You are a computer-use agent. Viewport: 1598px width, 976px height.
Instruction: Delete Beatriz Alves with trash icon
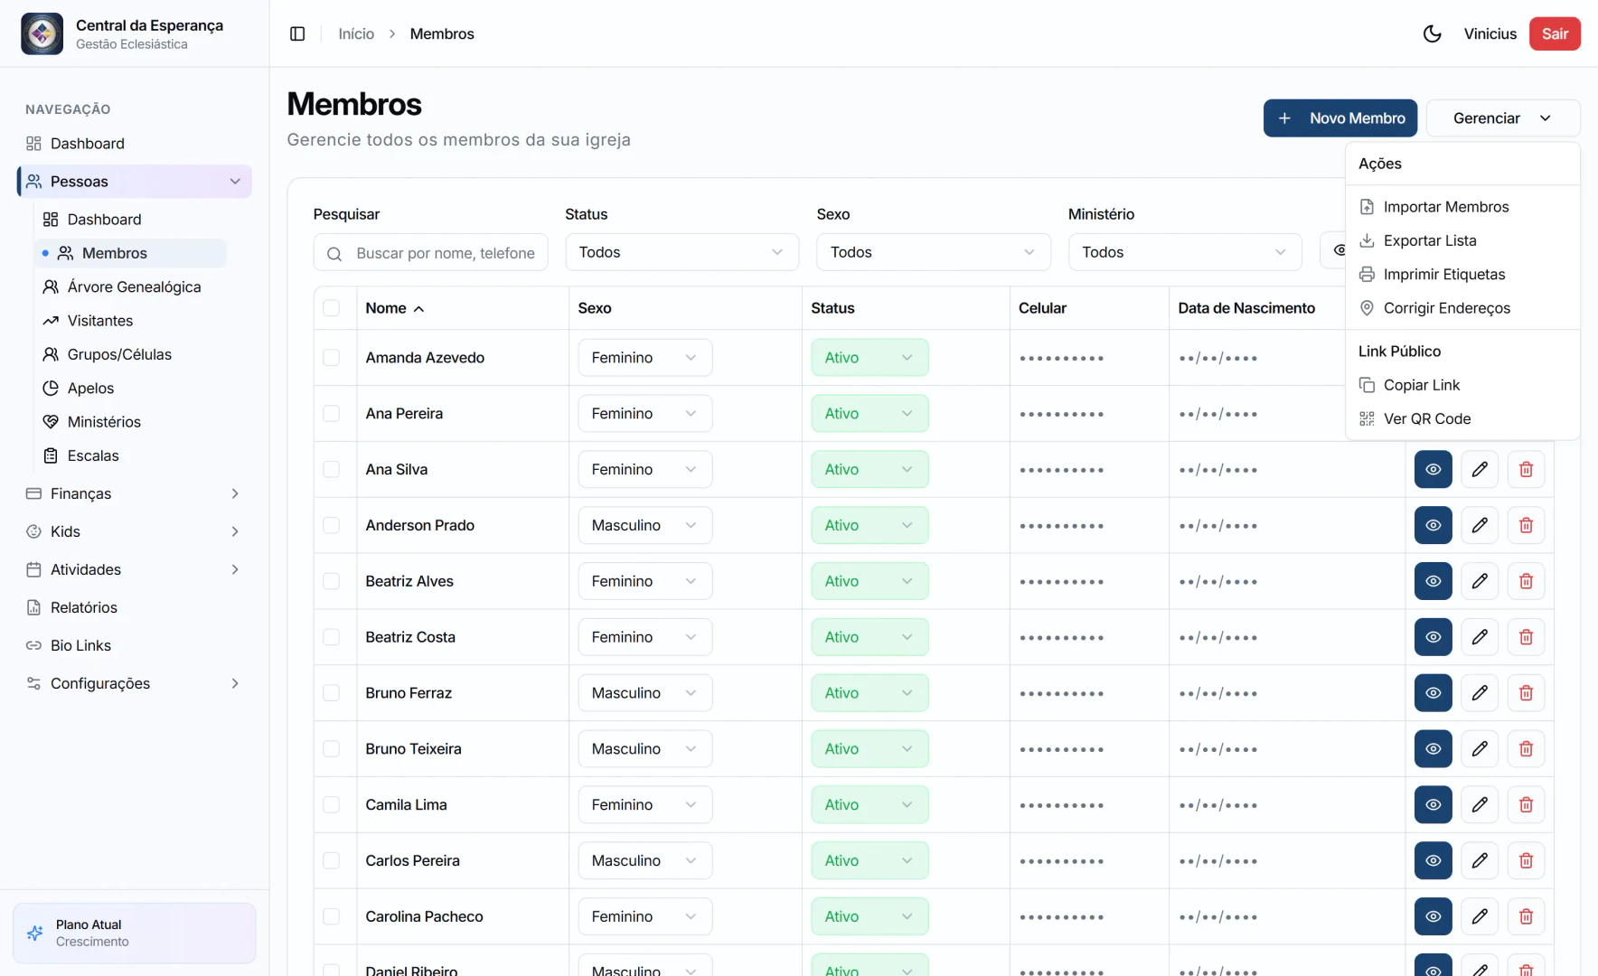pyautogui.click(x=1526, y=581)
